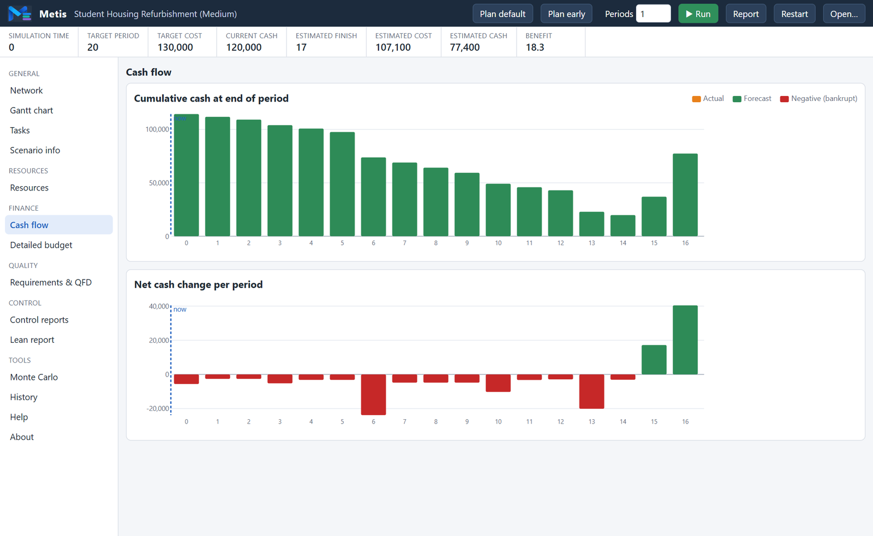The width and height of the screenshot is (873, 536).
Task: Click the Estimated Cash value 77,400
Action: [465, 47]
